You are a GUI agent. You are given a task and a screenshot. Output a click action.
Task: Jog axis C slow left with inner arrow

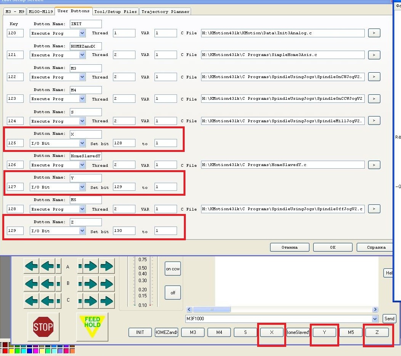[47, 301]
